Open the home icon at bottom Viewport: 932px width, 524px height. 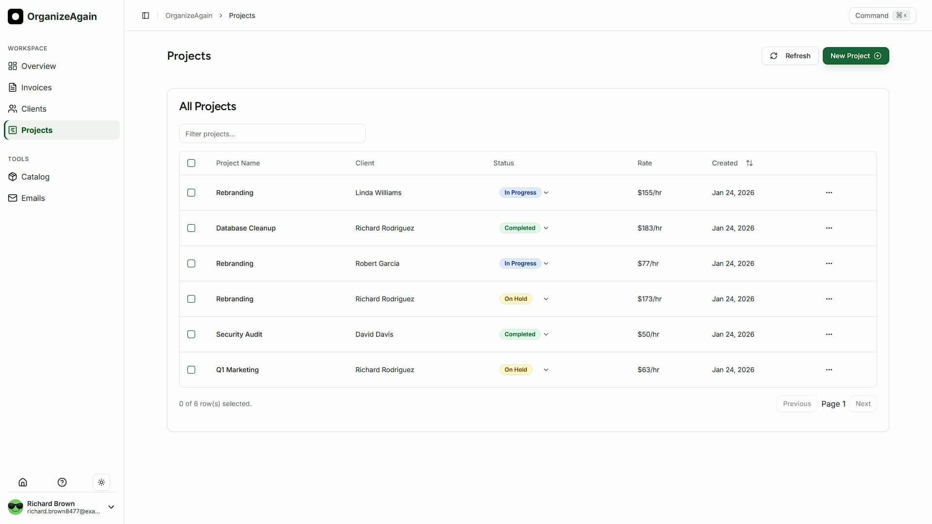coord(23,482)
